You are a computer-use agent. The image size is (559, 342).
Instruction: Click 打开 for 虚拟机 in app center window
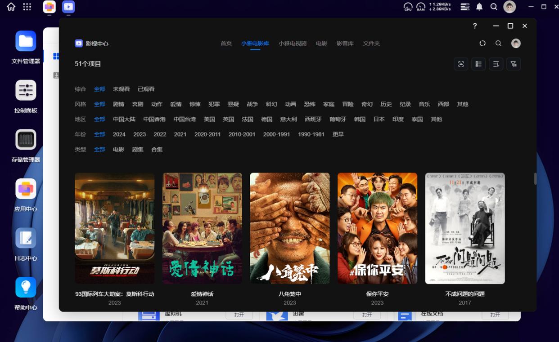coord(239,315)
